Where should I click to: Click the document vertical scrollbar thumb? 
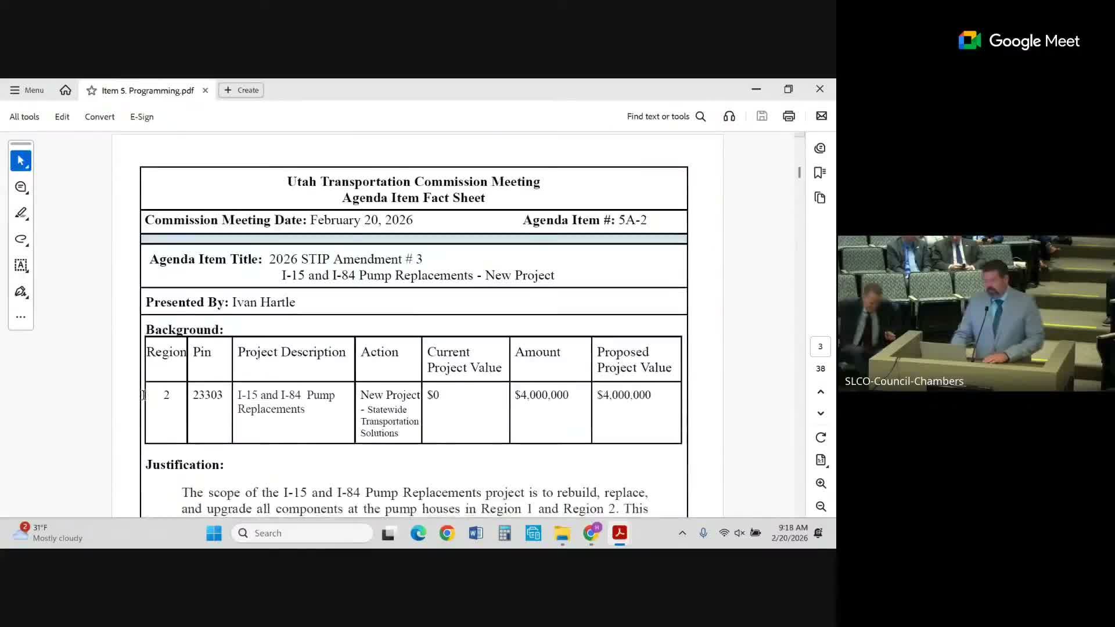point(799,172)
